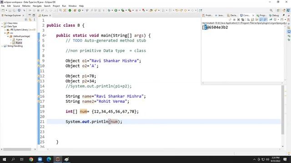
Task: Open the Navigate menu
Action: (37, 6)
